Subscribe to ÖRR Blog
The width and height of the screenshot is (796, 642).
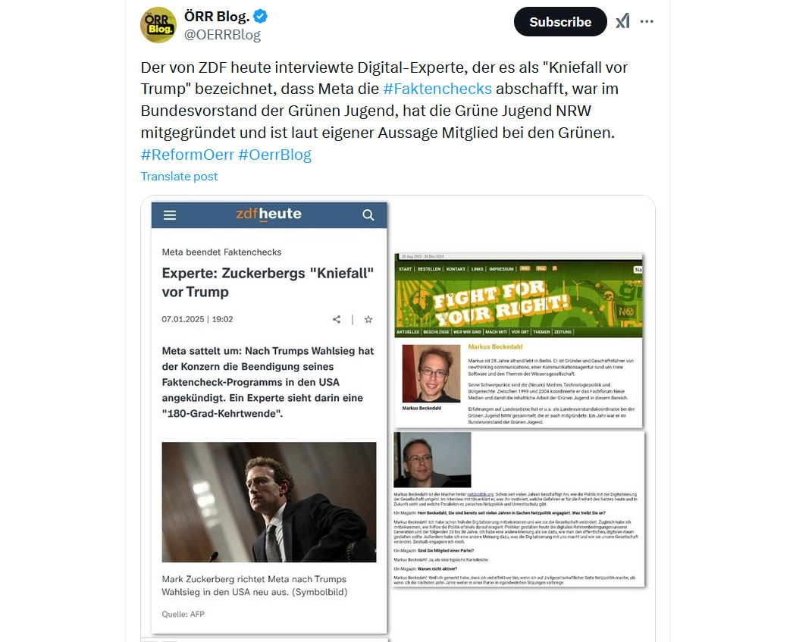pos(560,22)
